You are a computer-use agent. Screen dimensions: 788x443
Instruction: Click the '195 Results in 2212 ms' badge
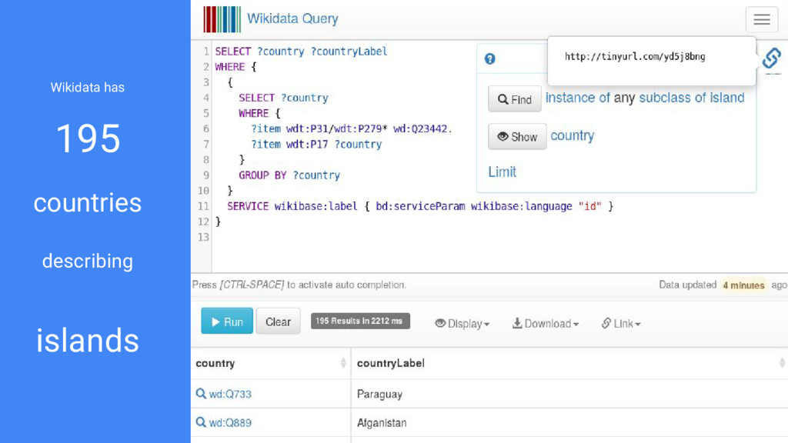360,321
